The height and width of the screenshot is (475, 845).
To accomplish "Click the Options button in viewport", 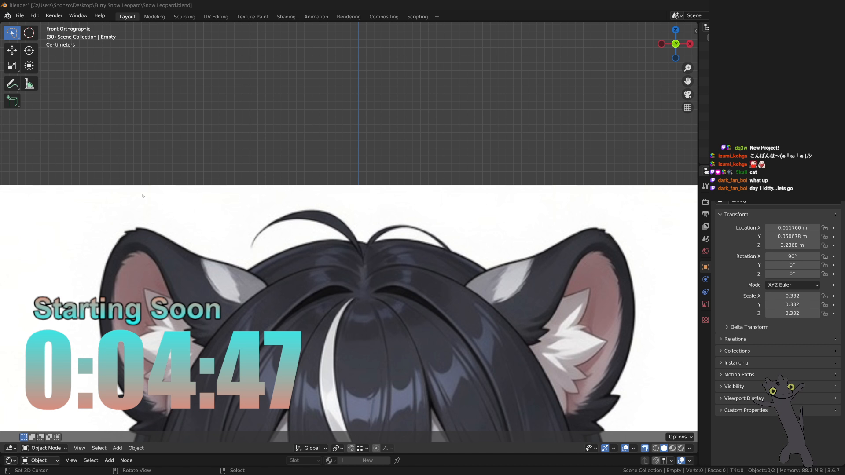I will pyautogui.click(x=680, y=437).
